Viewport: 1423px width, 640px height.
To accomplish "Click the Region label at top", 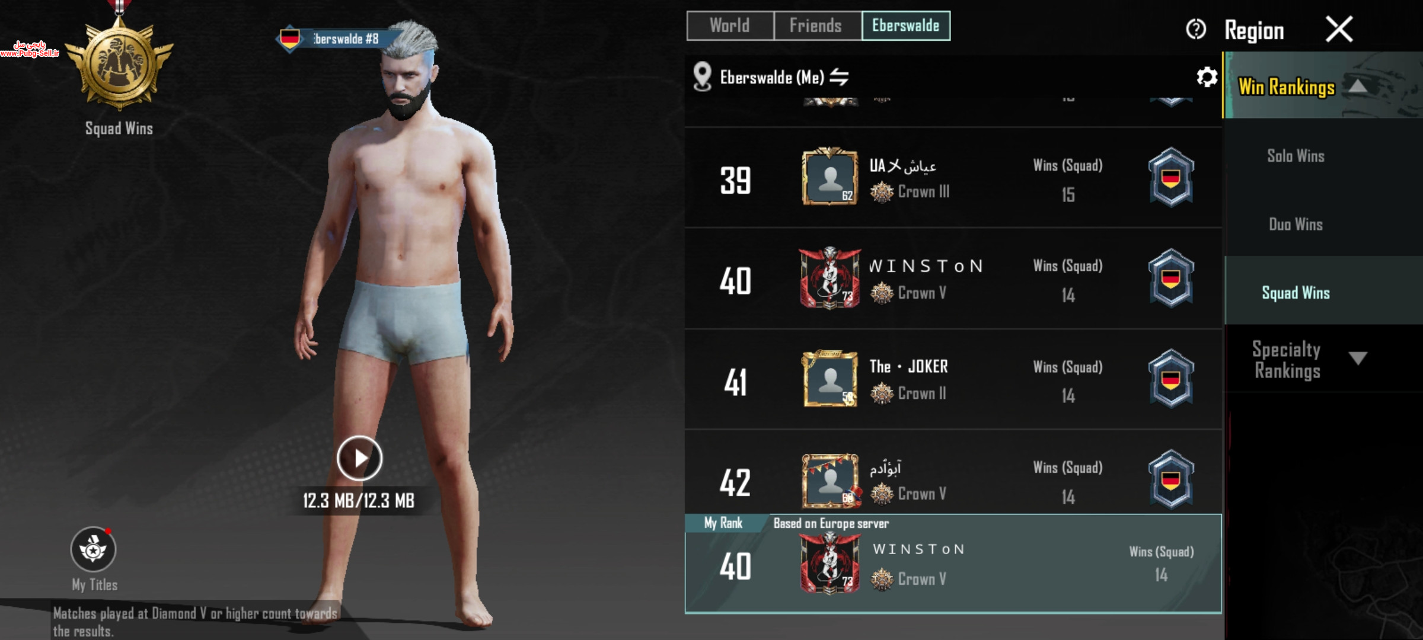I will click(x=1254, y=31).
